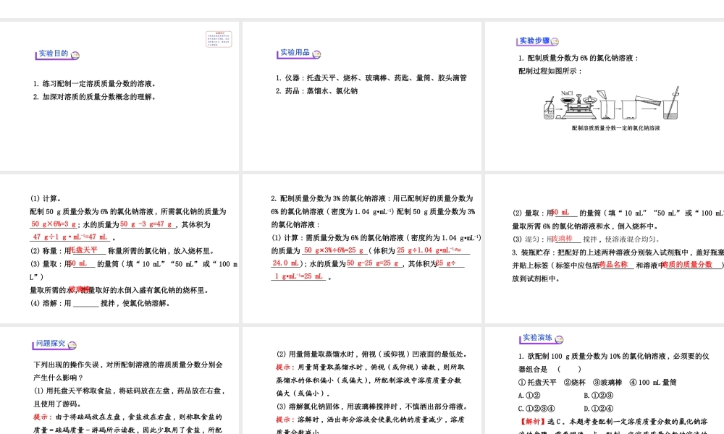Screen dimensions: 724x434
Task: Click the line (2) 用量筒量取蒸馏水时
Action: (372, 354)
